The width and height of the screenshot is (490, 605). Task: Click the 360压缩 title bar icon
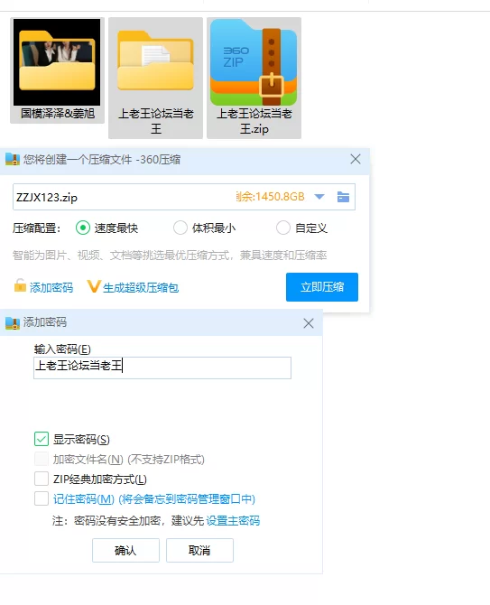13,159
